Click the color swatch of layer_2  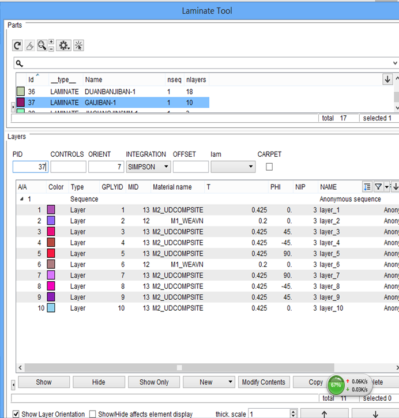pyautogui.click(x=51, y=220)
